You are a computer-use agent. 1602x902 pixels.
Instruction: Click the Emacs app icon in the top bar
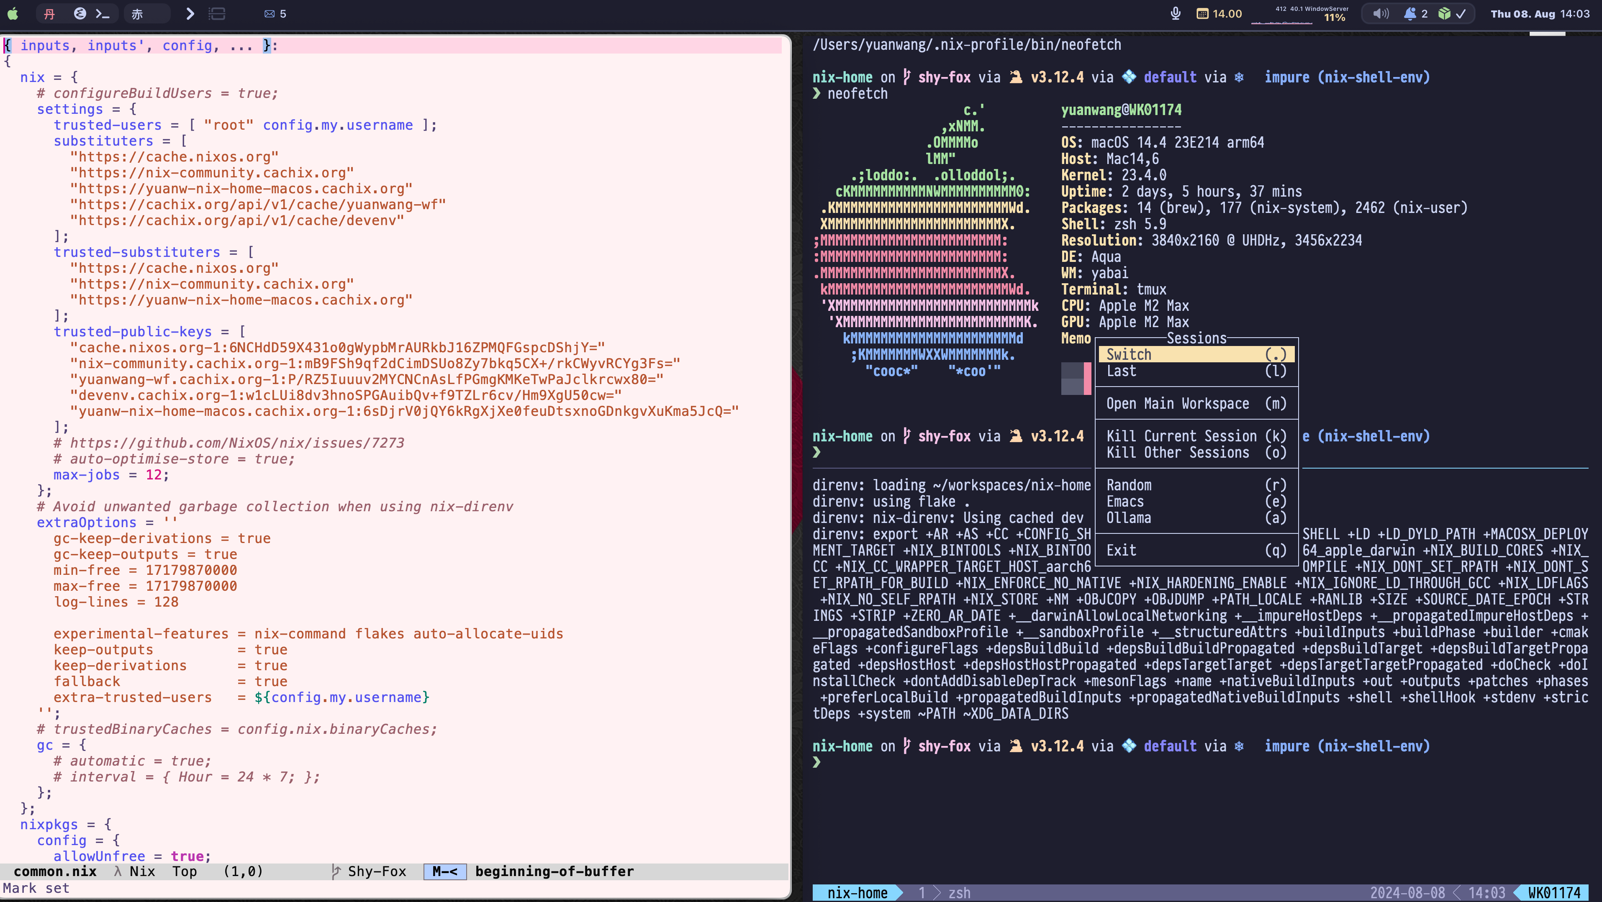[x=80, y=13]
